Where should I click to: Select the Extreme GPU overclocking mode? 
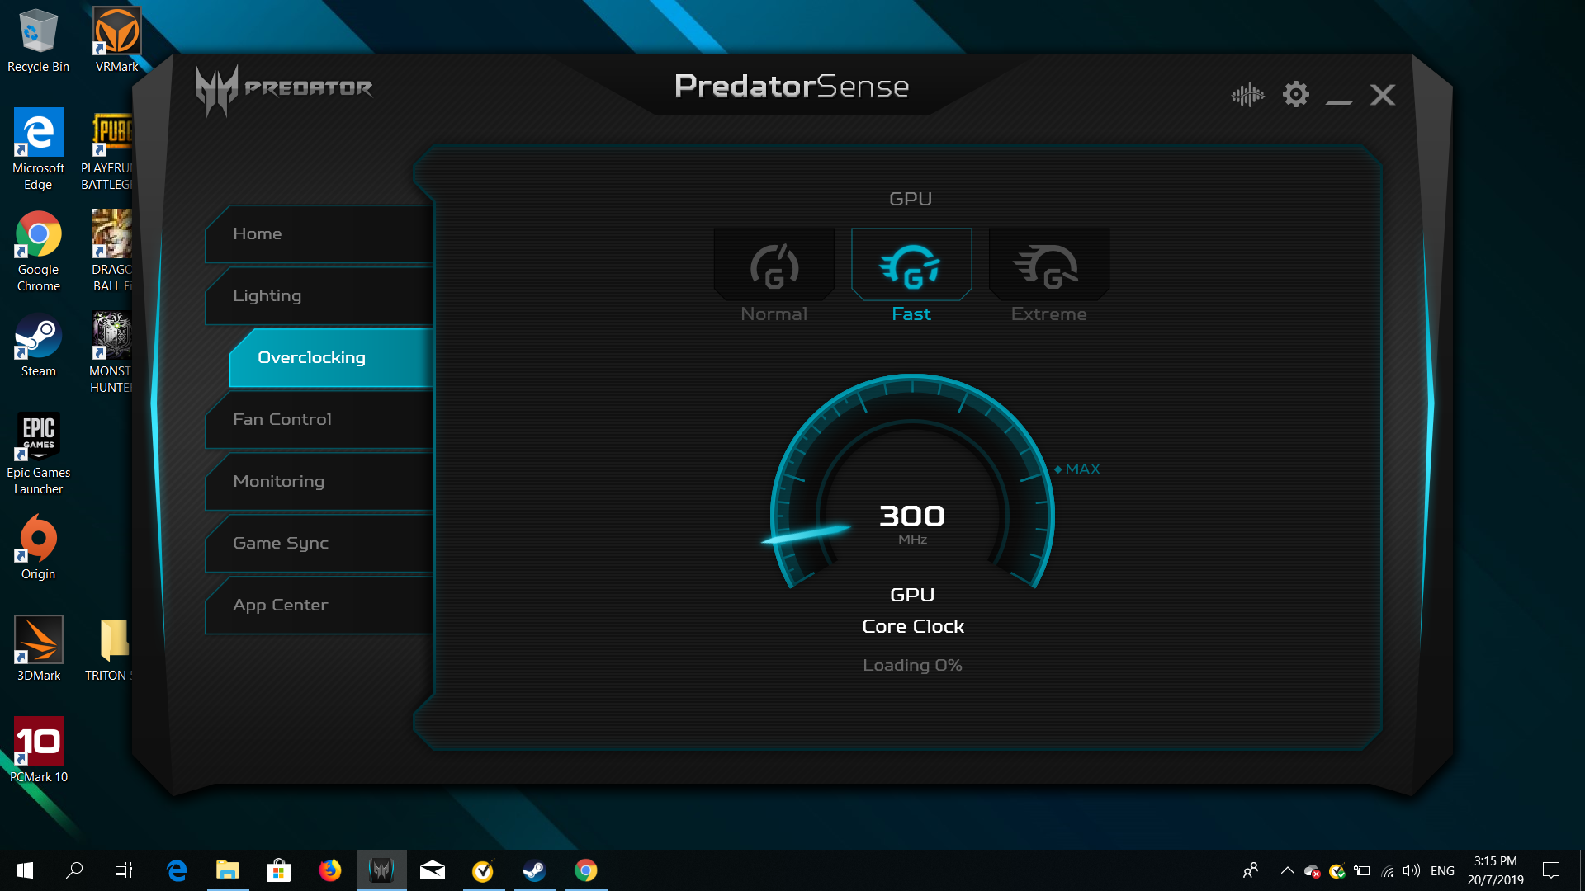tap(1048, 276)
